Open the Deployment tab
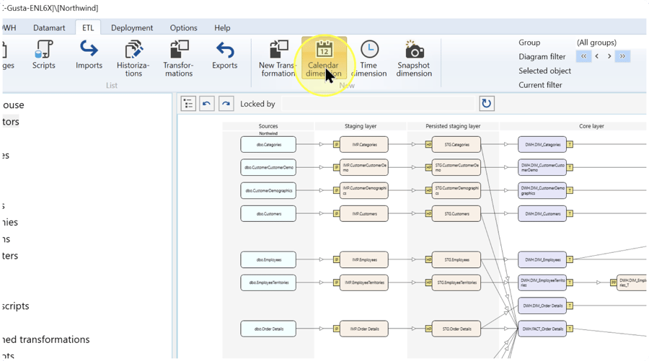 click(x=132, y=27)
